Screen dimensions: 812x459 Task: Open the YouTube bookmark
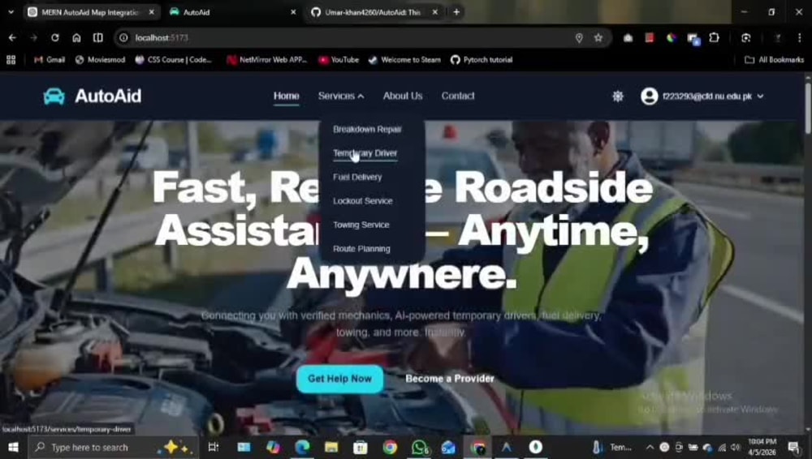tap(339, 60)
